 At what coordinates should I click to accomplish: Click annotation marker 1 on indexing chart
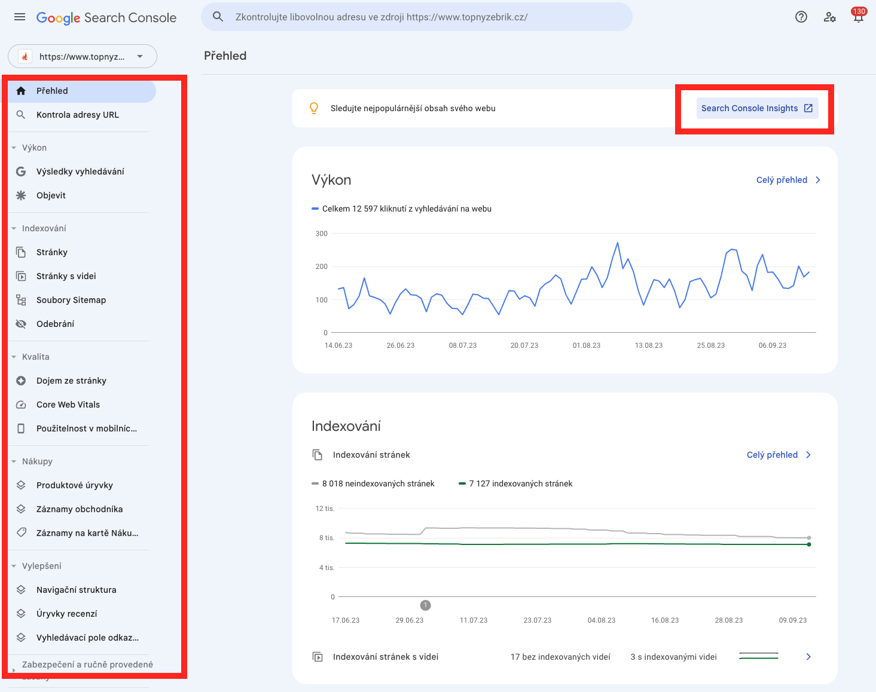[x=425, y=605]
